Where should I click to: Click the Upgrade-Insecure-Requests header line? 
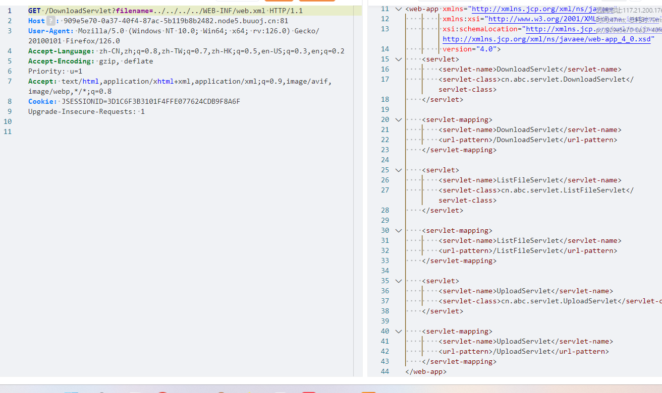tap(86, 111)
